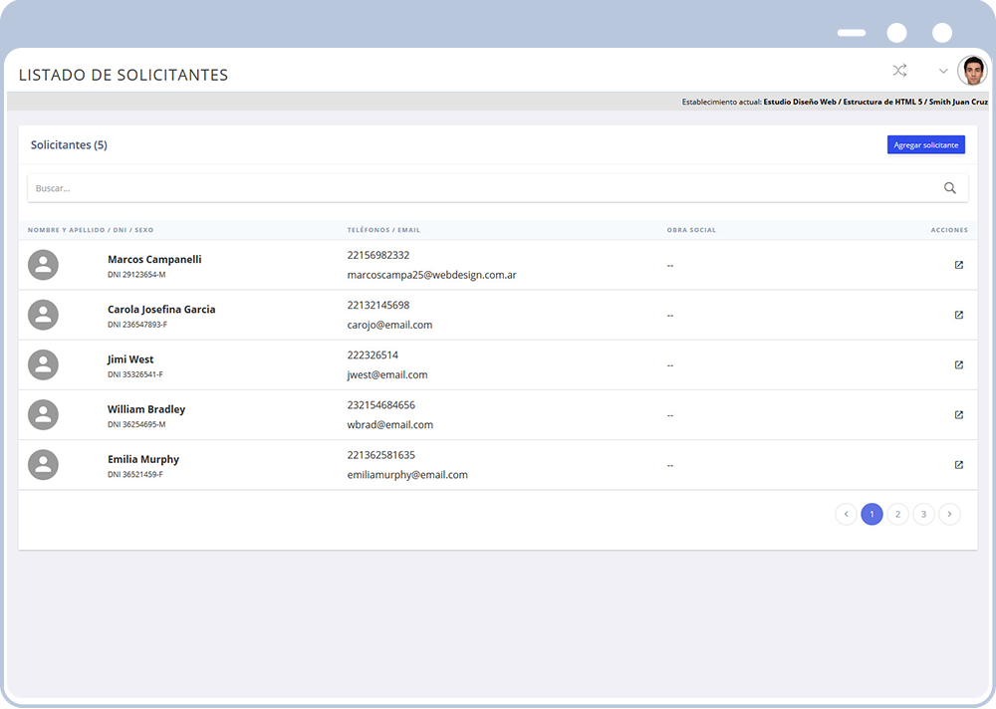
Task: Open Emilia Murphy's record with the action icon
Action: tap(958, 464)
